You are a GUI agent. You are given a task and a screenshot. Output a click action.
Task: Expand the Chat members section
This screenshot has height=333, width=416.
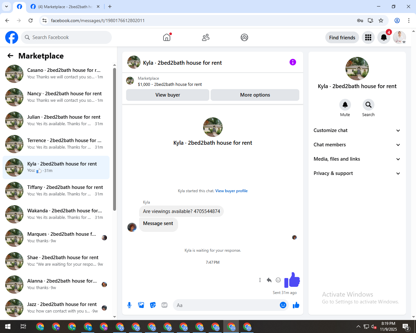357,145
